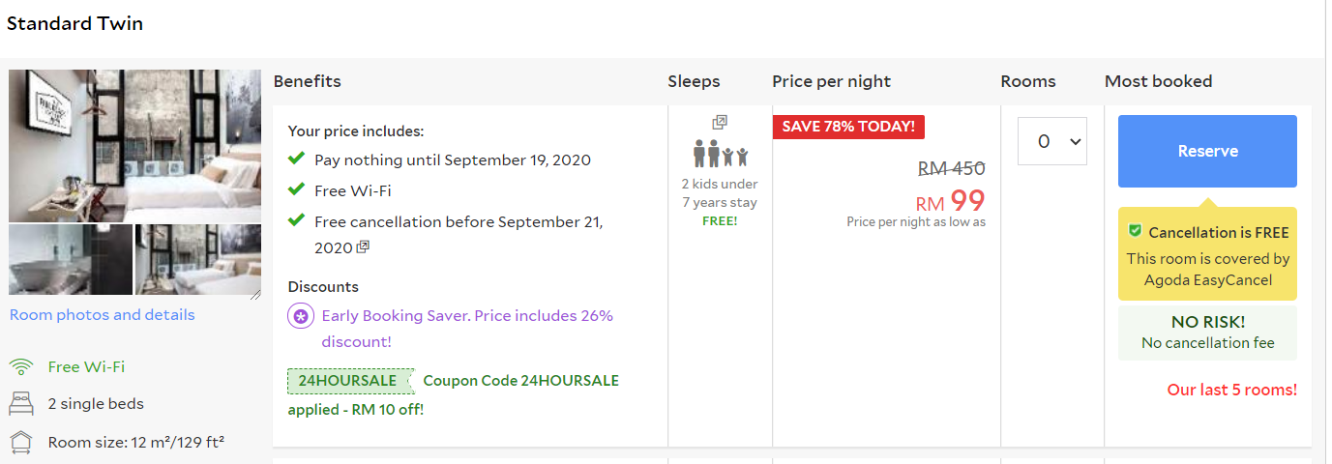Click the SAVE 78% TODAY badge
This screenshot has width=1332, height=464.
click(x=848, y=127)
